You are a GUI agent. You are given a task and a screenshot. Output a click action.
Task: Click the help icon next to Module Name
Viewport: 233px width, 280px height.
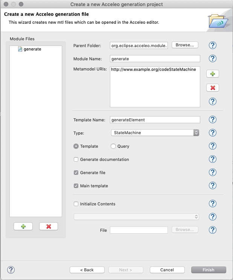tap(213, 58)
